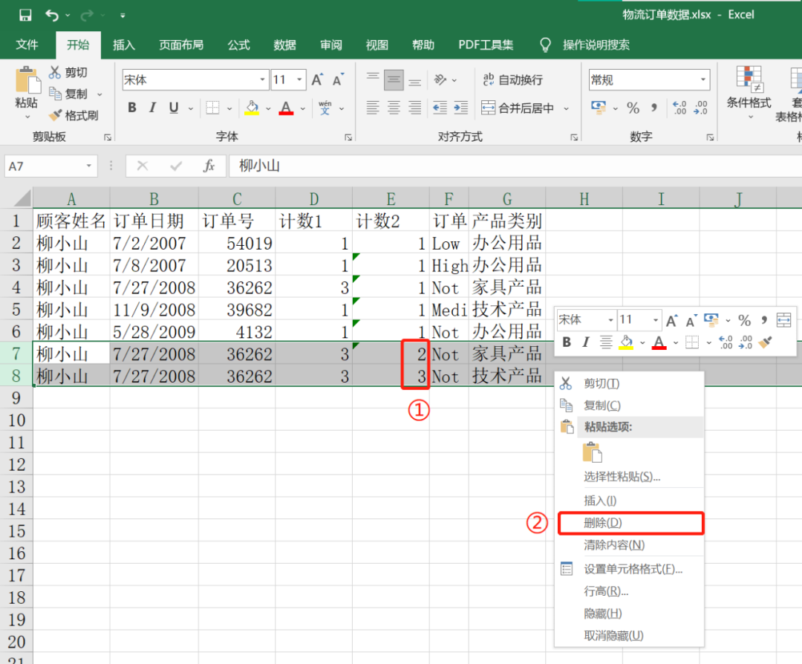802x664 pixels.
Task: Click the Save icon in quick access toolbar
Action: (25, 16)
